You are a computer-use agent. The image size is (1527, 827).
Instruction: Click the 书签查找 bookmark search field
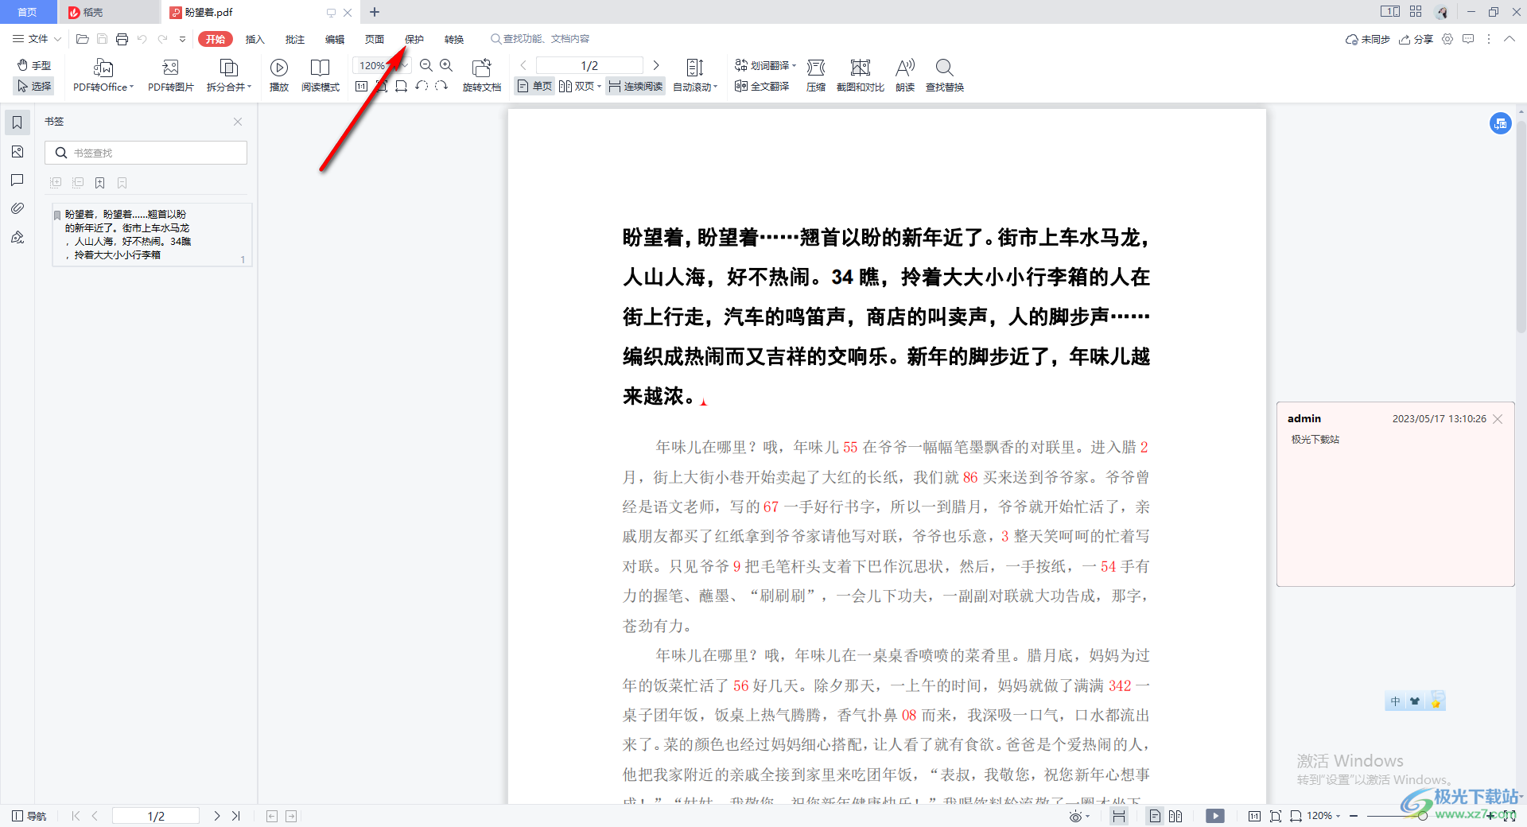click(146, 153)
